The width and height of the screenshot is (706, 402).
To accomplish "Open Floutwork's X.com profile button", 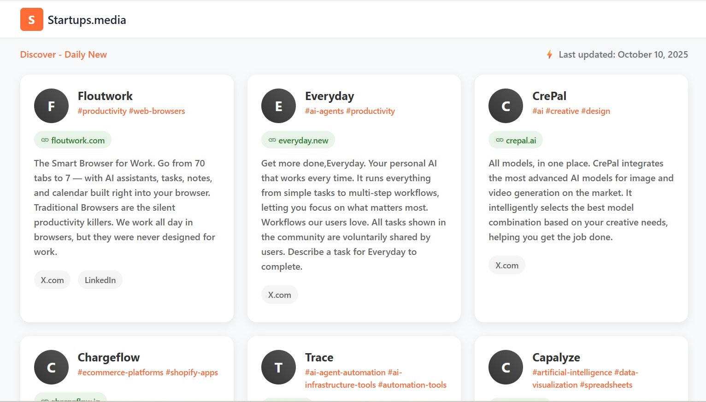I will click(52, 280).
